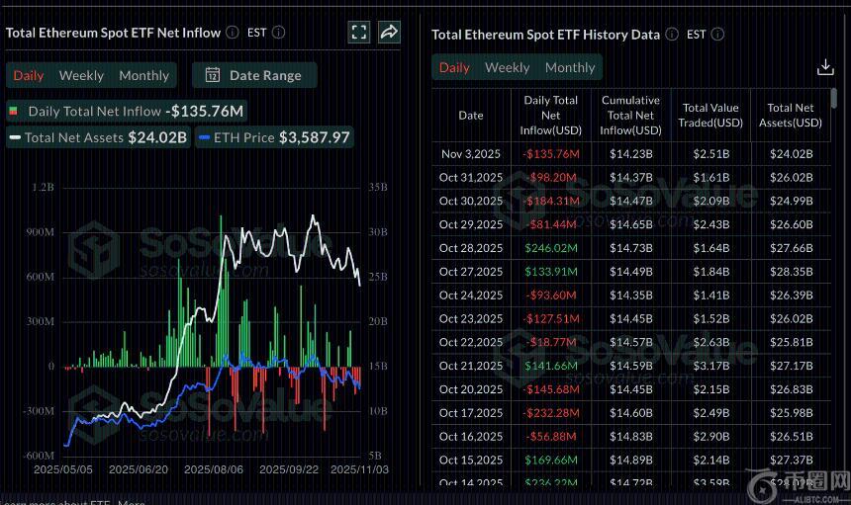
Task: Click Total Net Assets(USD) column header
Action: point(791,115)
